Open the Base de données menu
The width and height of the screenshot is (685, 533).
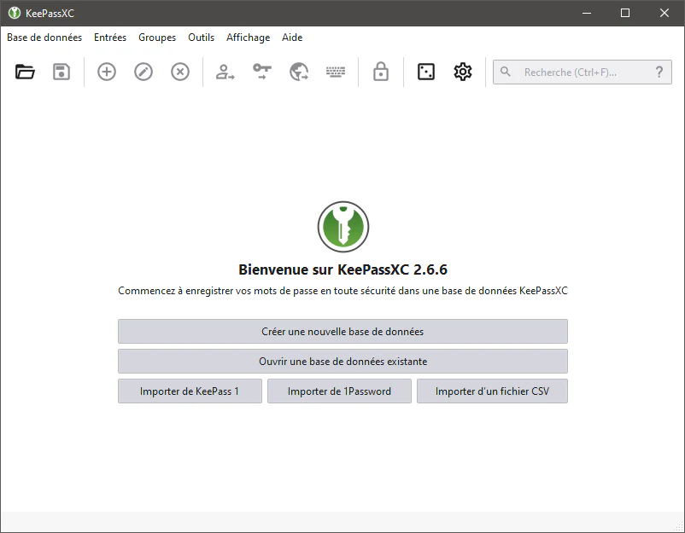tap(44, 38)
